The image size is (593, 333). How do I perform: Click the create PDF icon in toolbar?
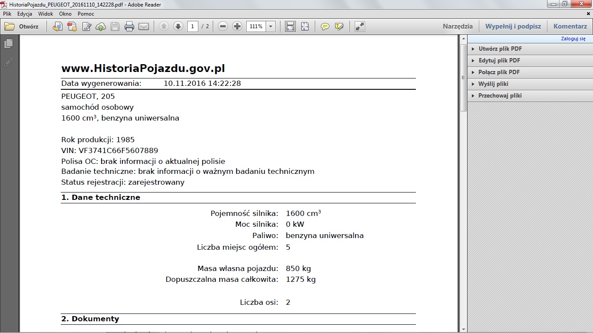[x=72, y=26]
